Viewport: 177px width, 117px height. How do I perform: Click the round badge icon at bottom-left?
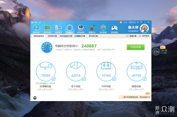35,98
